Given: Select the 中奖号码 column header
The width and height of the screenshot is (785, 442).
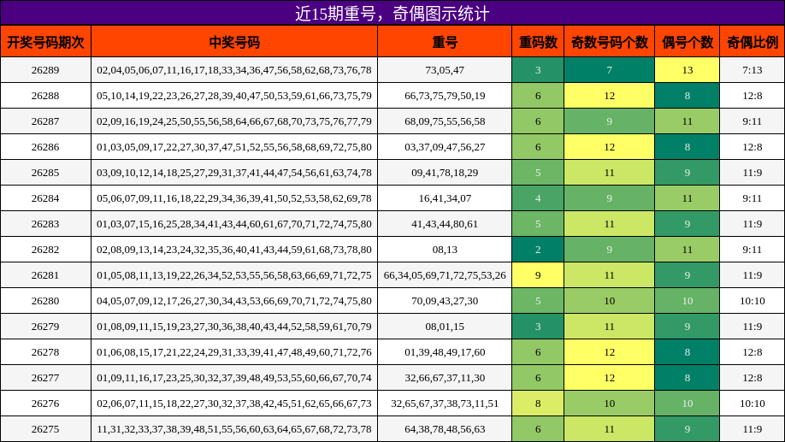Looking at the screenshot, I should 234,42.
